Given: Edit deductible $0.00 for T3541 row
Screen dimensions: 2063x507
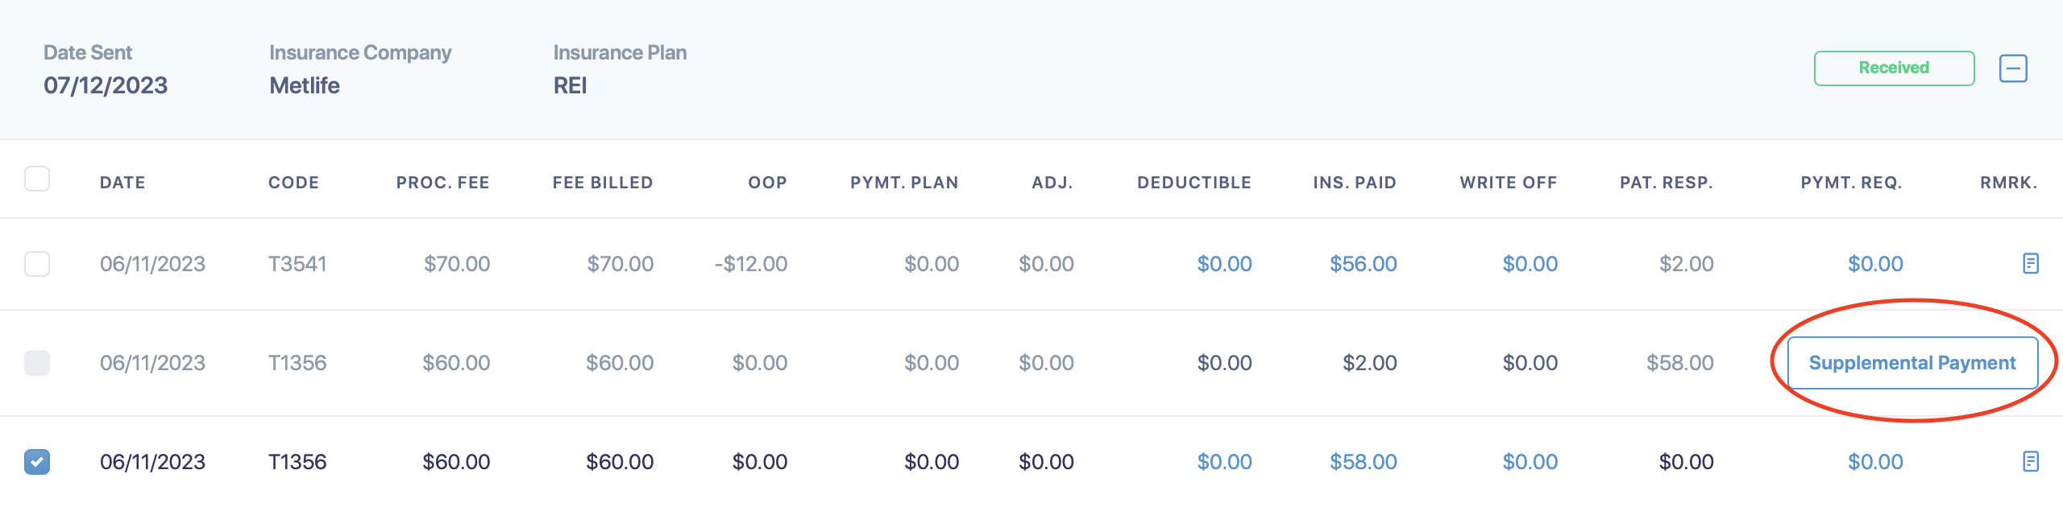Looking at the screenshot, I should pos(1224,264).
